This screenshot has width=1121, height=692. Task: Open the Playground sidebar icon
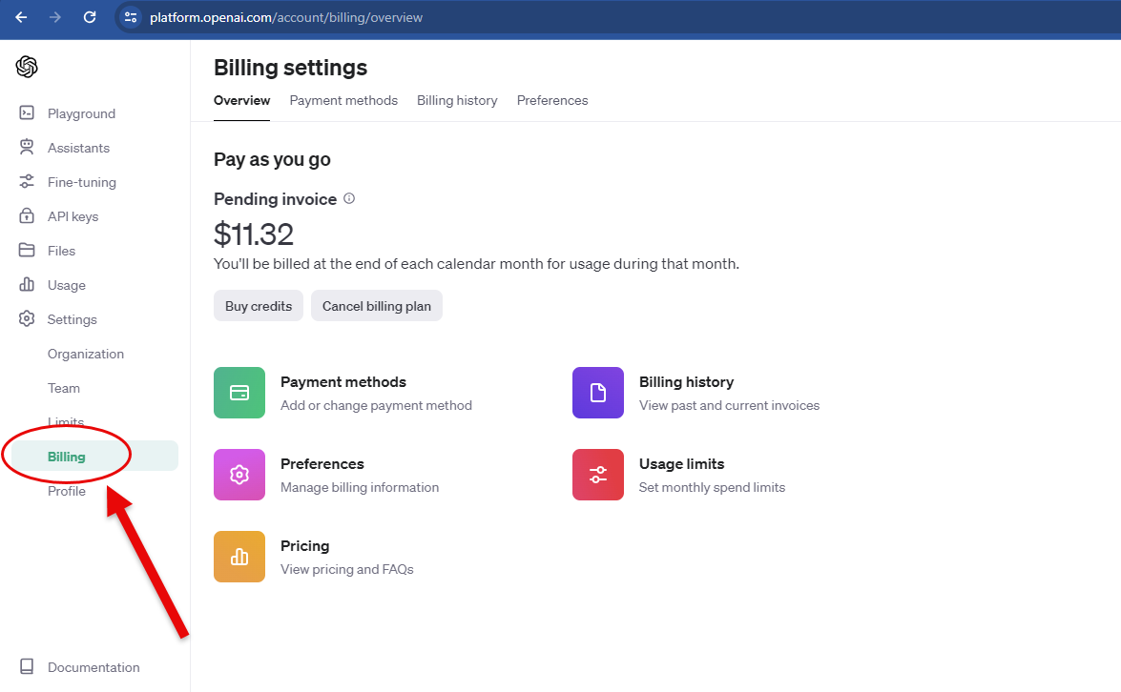click(27, 113)
